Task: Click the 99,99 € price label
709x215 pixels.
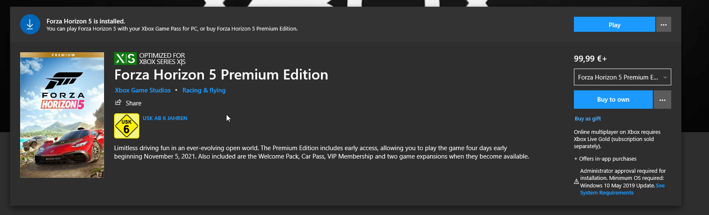Action: (x=590, y=59)
